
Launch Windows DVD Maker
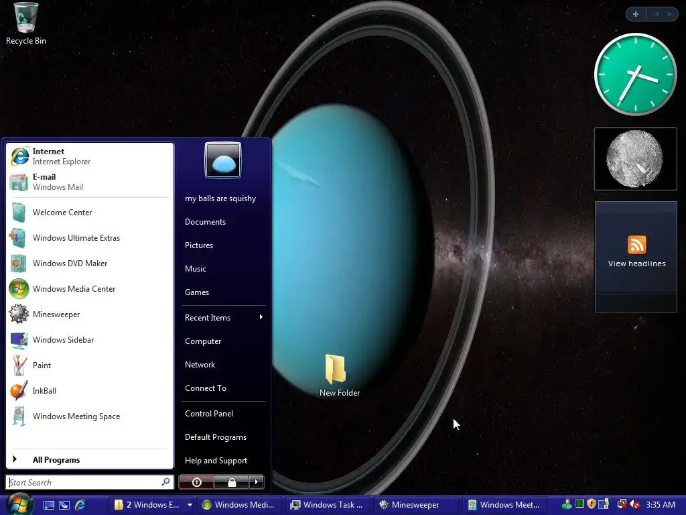coord(90,263)
